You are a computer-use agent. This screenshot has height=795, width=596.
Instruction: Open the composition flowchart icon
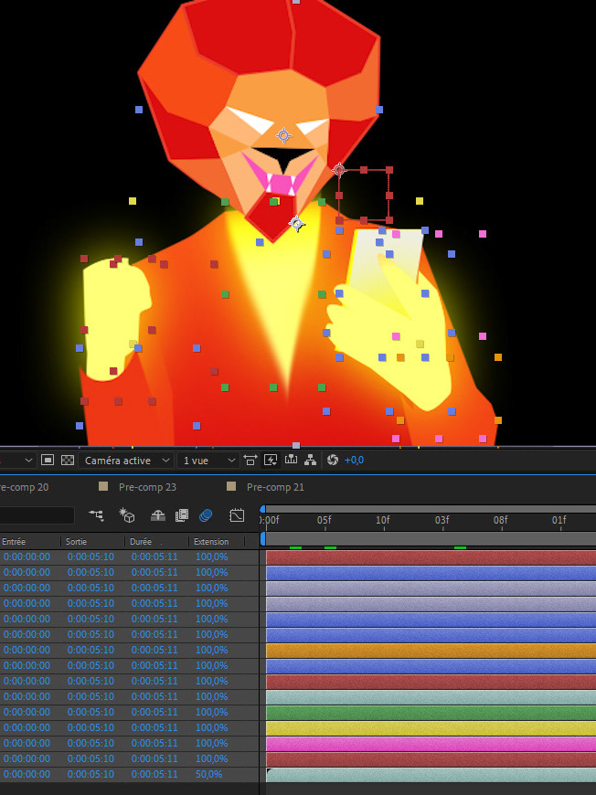point(311,460)
